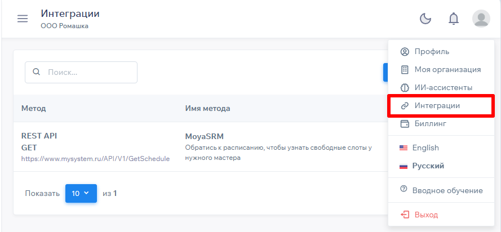The height and width of the screenshot is (232, 501).
Task: Open notifications via the bell icon
Action: [x=454, y=19]
